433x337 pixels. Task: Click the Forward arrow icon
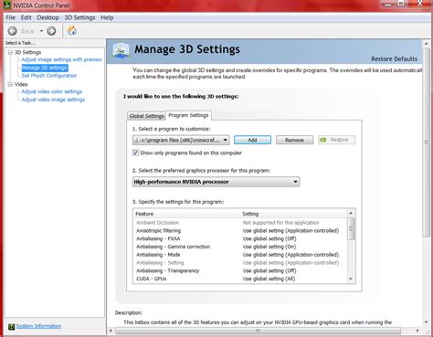tap(51, 31)
